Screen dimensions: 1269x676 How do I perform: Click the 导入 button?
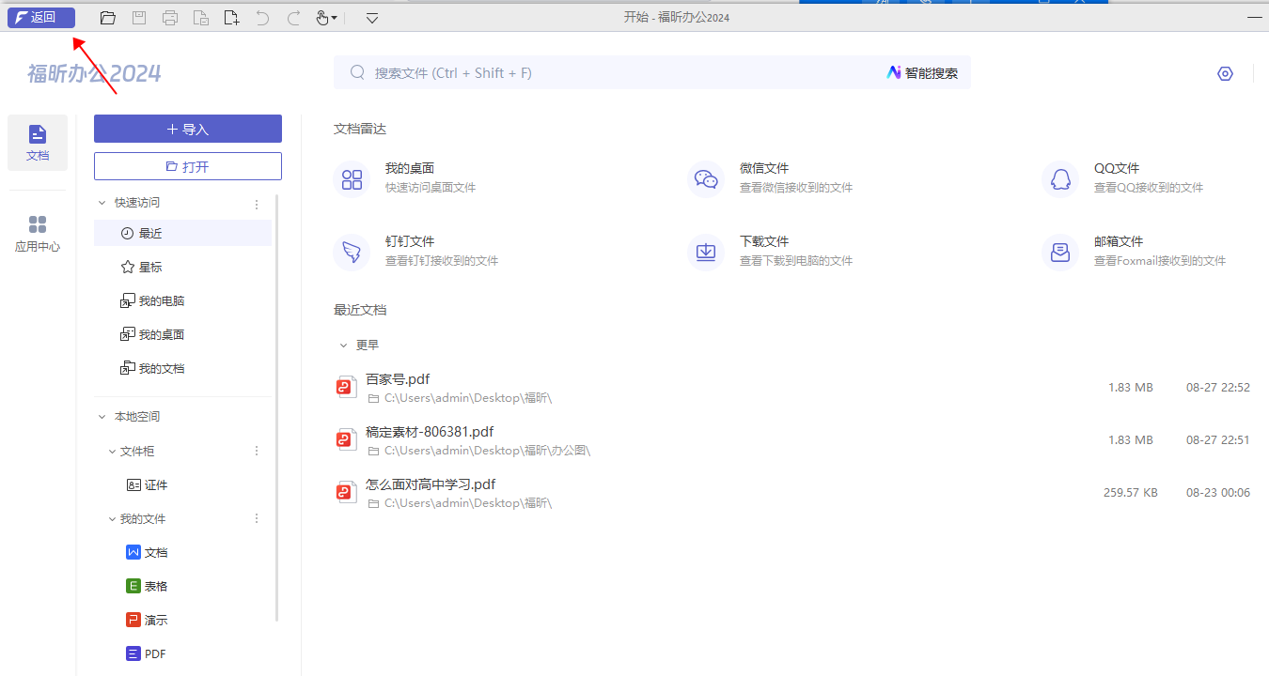pyautogui.click(x=188, y=129)
